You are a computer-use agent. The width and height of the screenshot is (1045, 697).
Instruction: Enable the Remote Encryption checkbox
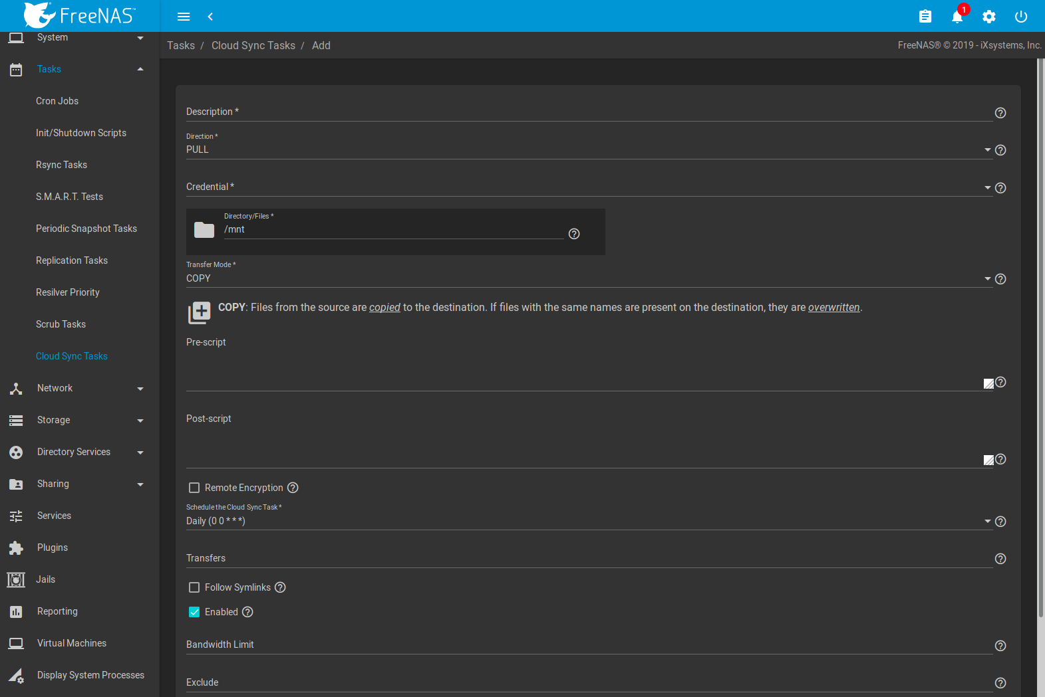(x=194, y=488)
